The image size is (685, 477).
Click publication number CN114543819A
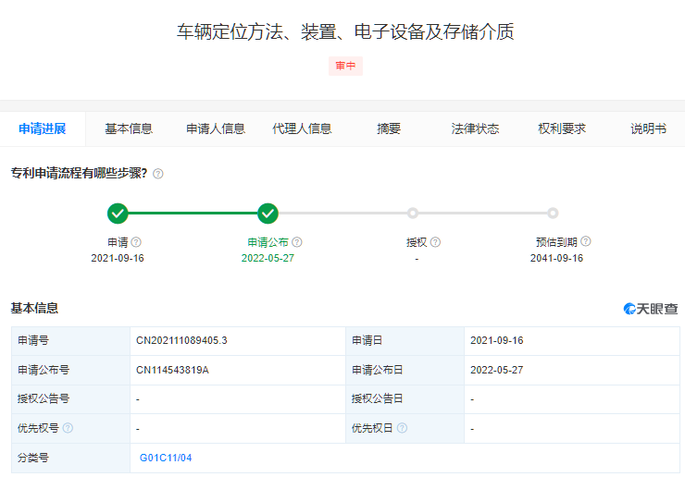point(172,370)
